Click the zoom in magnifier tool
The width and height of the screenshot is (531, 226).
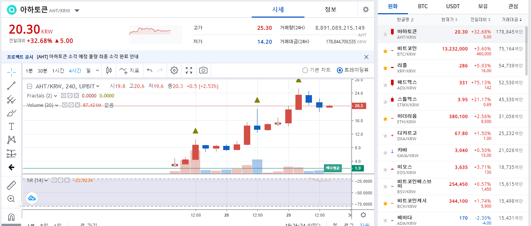tap(11, 199)
